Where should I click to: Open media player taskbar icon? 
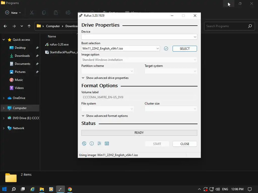point(51,189)
